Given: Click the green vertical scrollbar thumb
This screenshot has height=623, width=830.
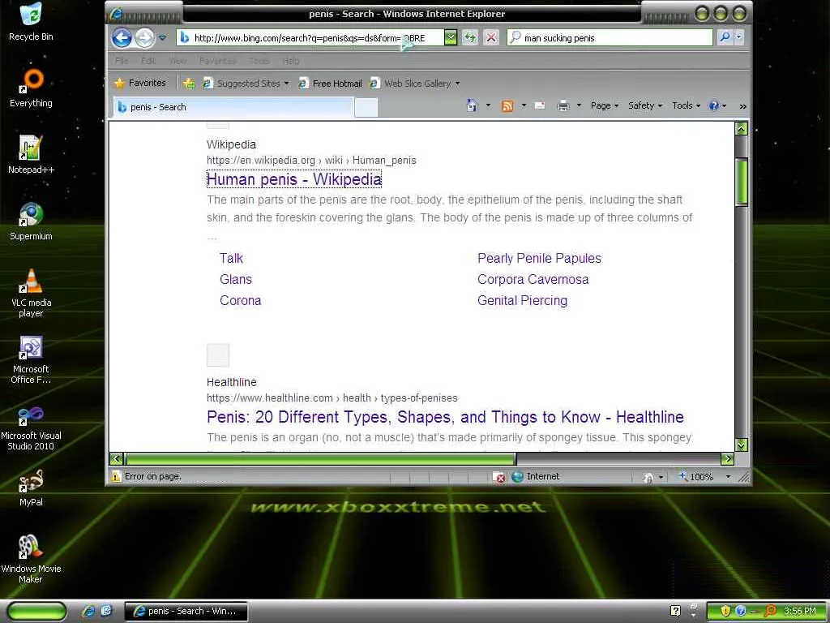Looking at the screenshot, I should [741, 181].
